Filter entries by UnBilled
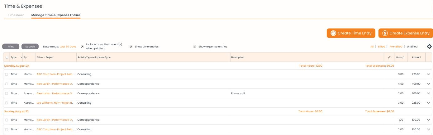 pyautogui.click(x=412, y=47)
